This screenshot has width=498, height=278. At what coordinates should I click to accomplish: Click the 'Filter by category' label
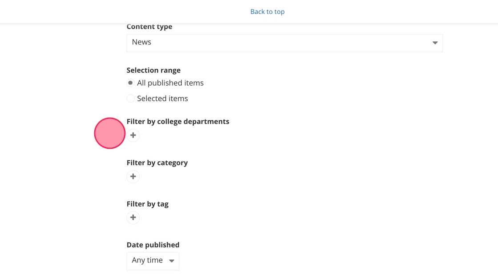point(157,163)
